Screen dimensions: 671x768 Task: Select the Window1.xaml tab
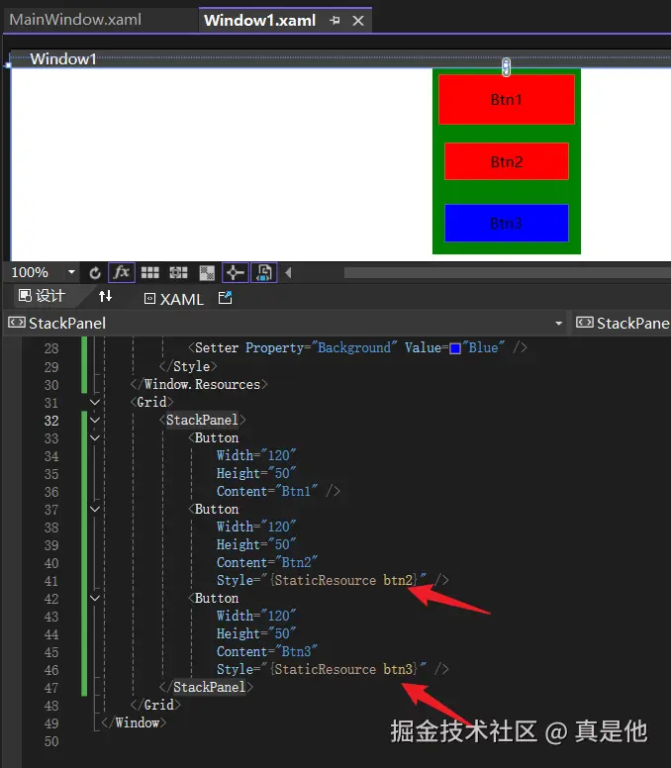(x=259, y=21)
